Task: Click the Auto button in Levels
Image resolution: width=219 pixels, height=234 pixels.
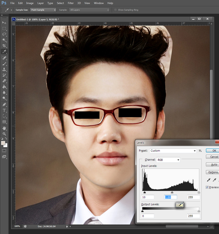Action: coord(214,164)
